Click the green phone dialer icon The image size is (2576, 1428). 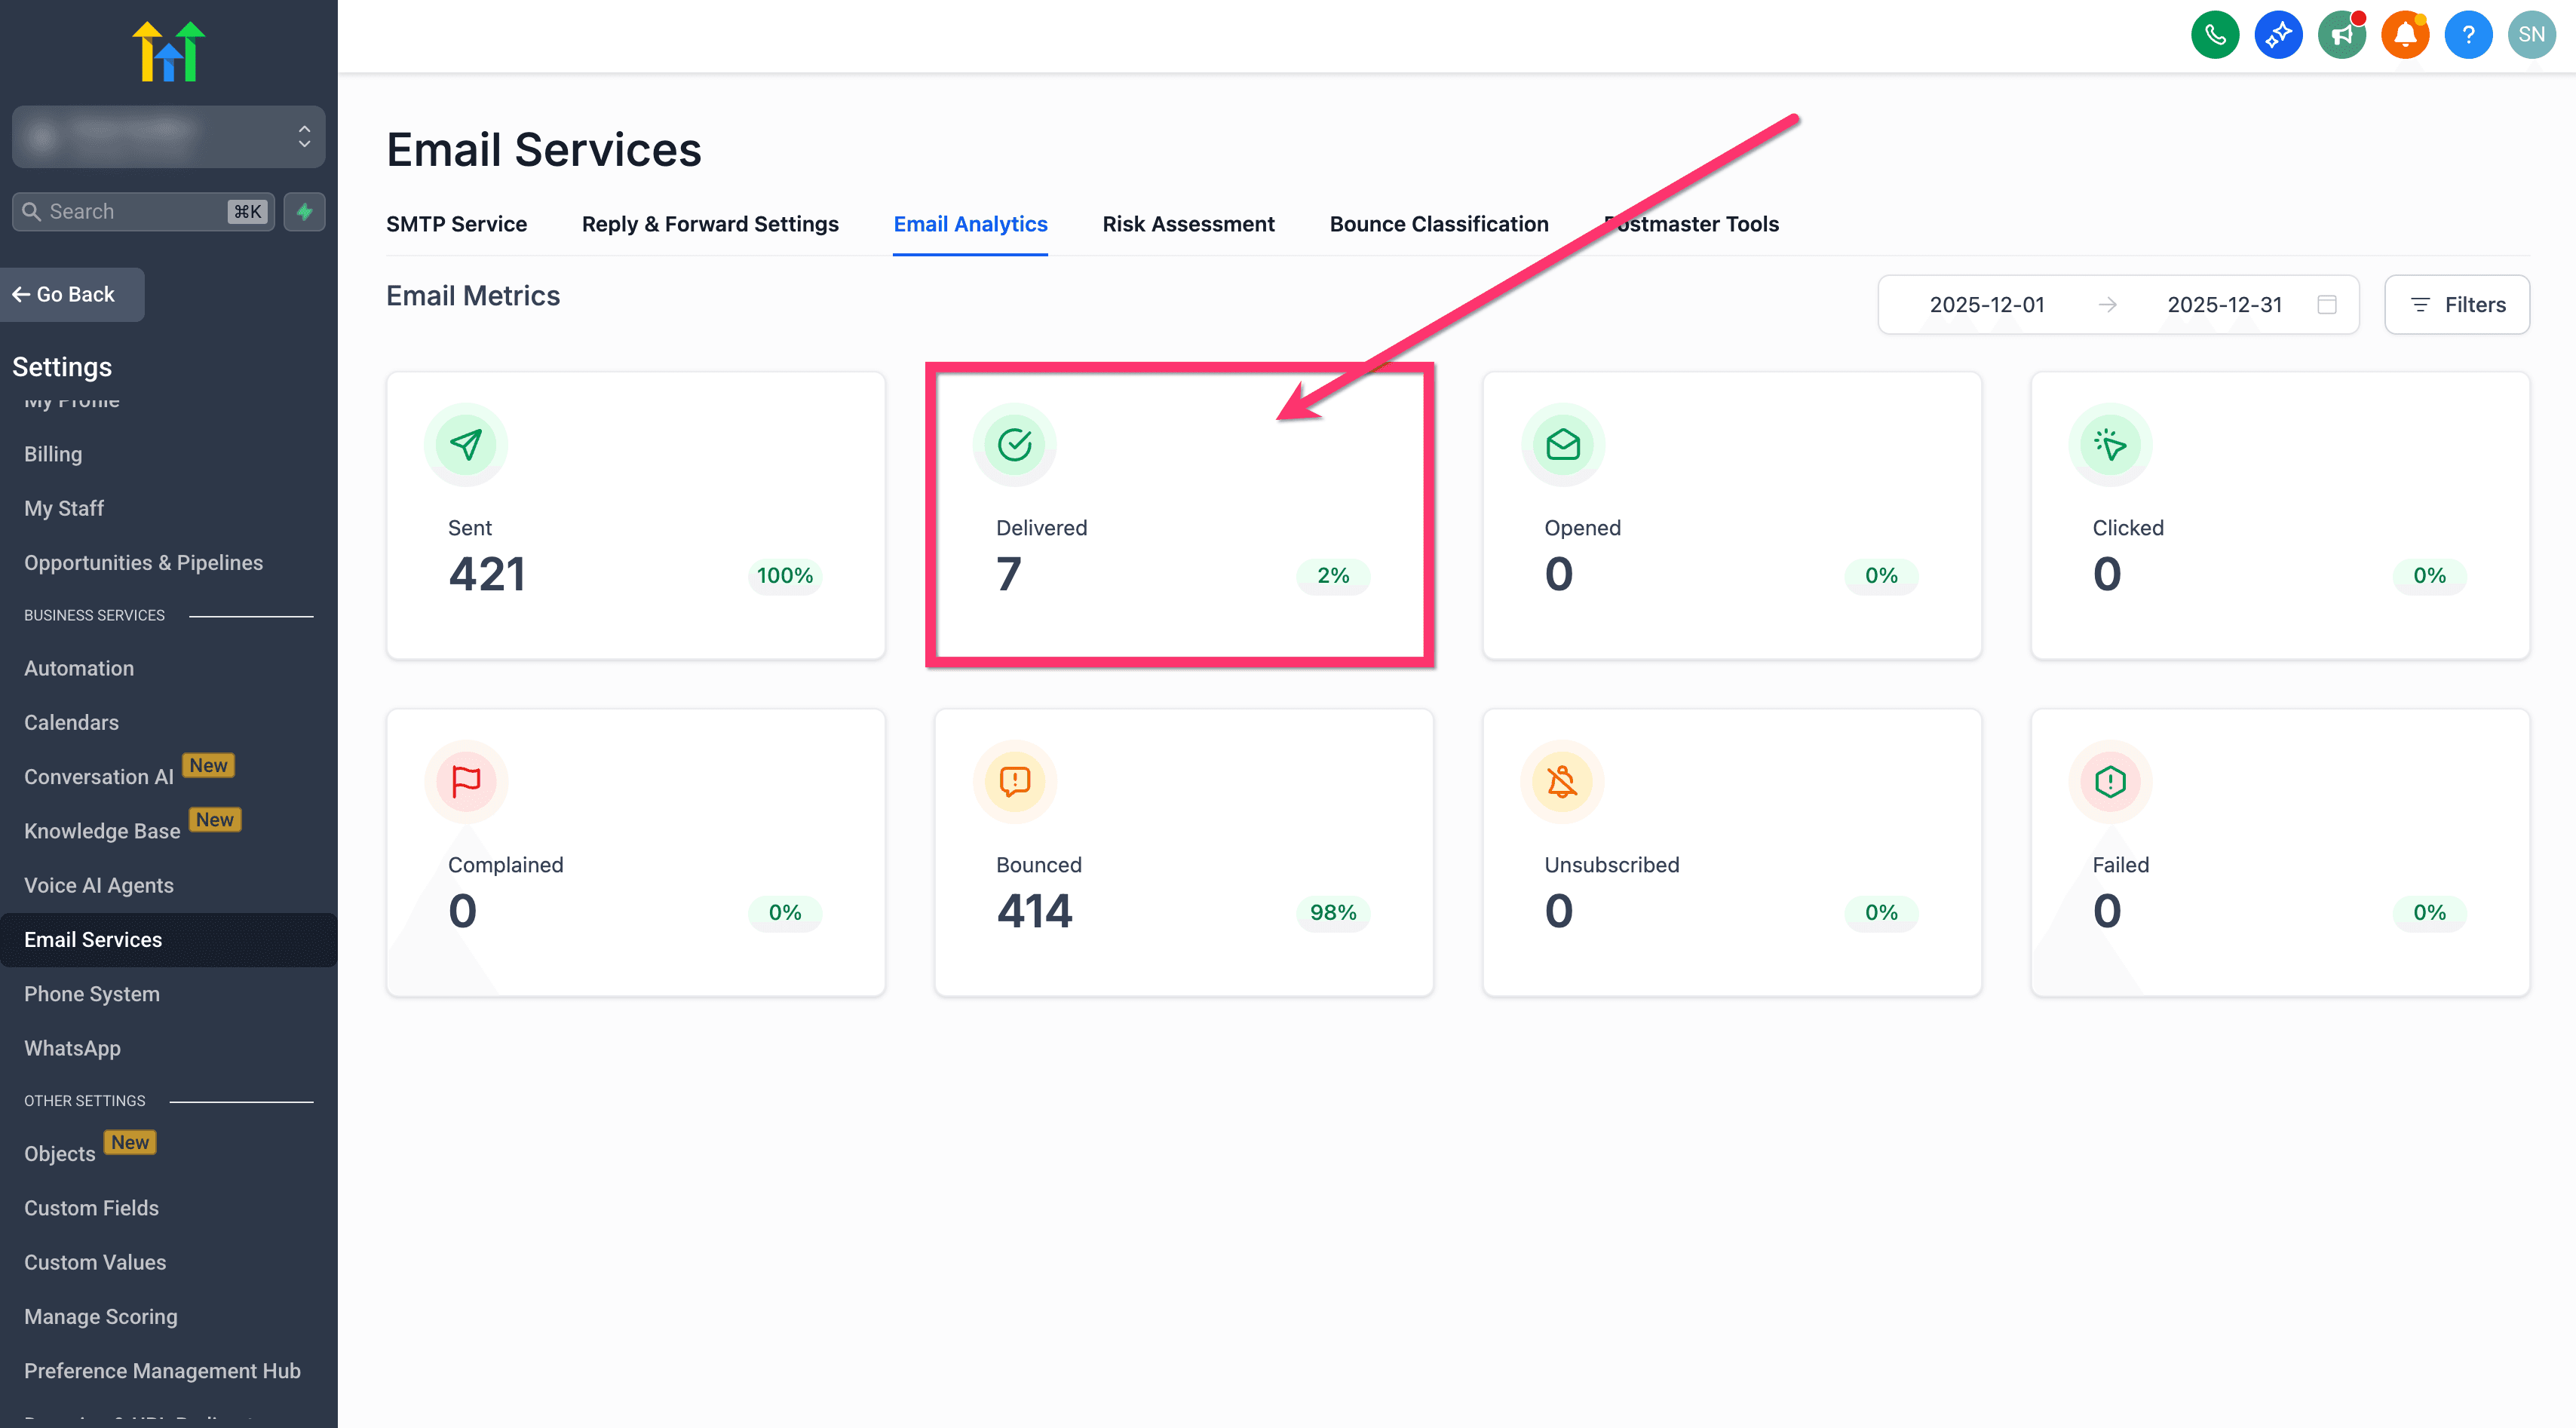pyautogui.click(x=2215, y=36)
